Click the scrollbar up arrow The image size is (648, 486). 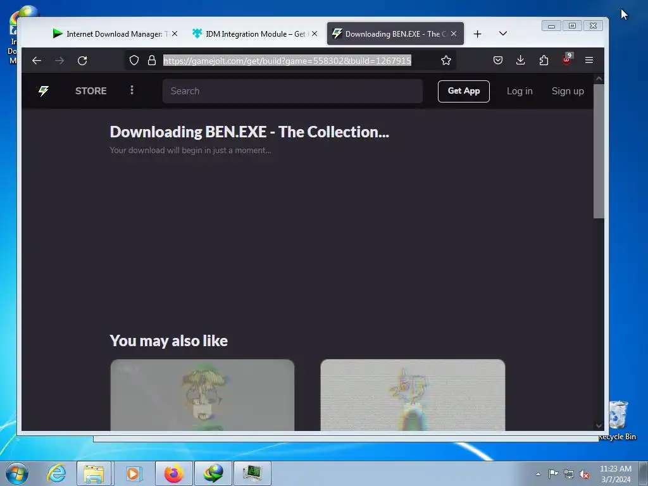click(x=599, y=78)
